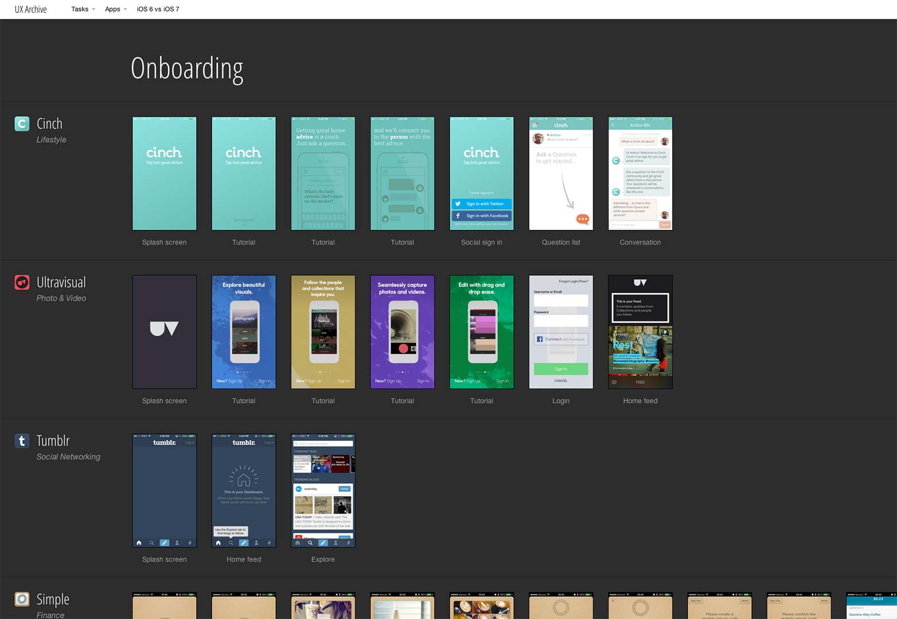
Task: Open the Ultravisual app title link
Action: pyautogui.click(x=61, y=282)
